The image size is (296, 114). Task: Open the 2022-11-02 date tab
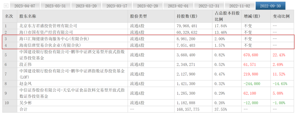240,6
